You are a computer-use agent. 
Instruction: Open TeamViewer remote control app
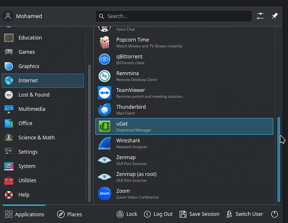click(x=130, y=93)
